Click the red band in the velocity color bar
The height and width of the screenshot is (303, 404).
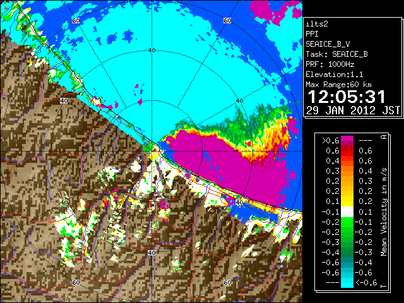pyautogui.click(x=347, y=150)
